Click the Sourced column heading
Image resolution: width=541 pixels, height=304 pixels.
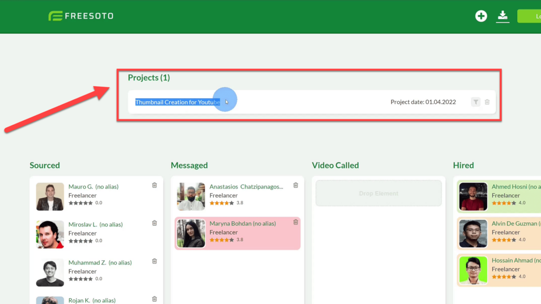(x=45, y=165)
